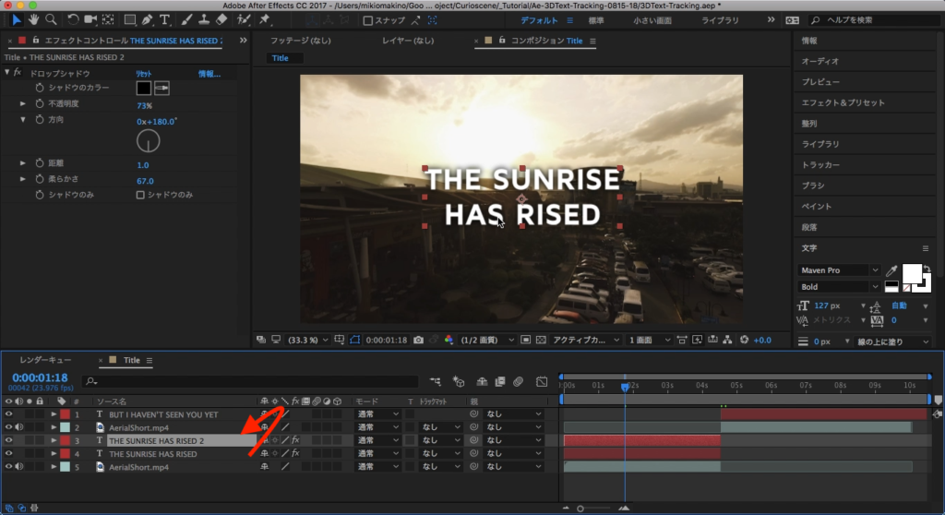945x515 pixels.
Task: Click the snapshot camera icon below the viewer
Action: coord(419,340)
